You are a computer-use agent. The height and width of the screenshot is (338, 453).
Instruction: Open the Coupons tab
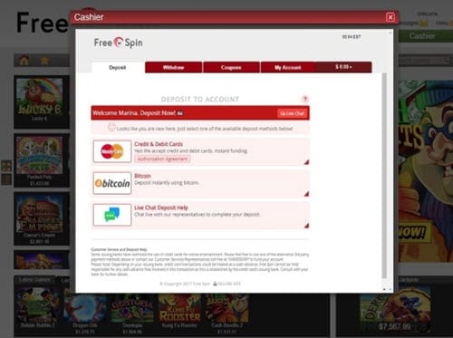[231, 67]
